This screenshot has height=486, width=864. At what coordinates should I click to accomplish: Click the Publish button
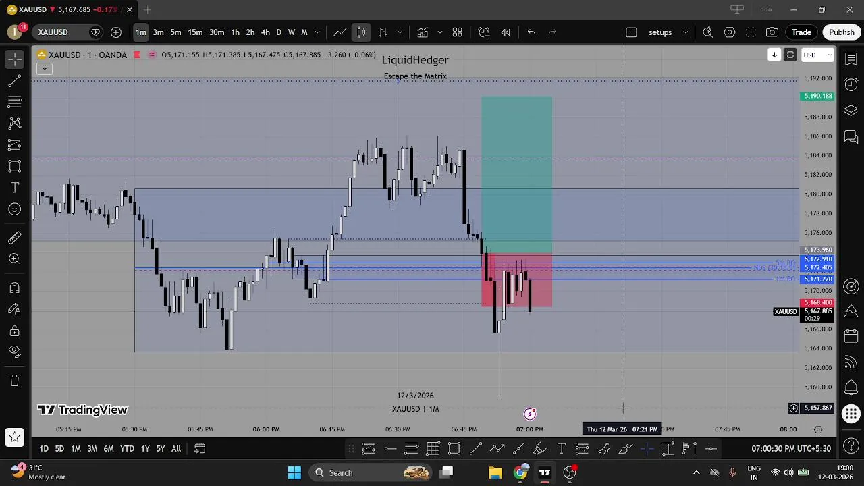click(841, 32)
